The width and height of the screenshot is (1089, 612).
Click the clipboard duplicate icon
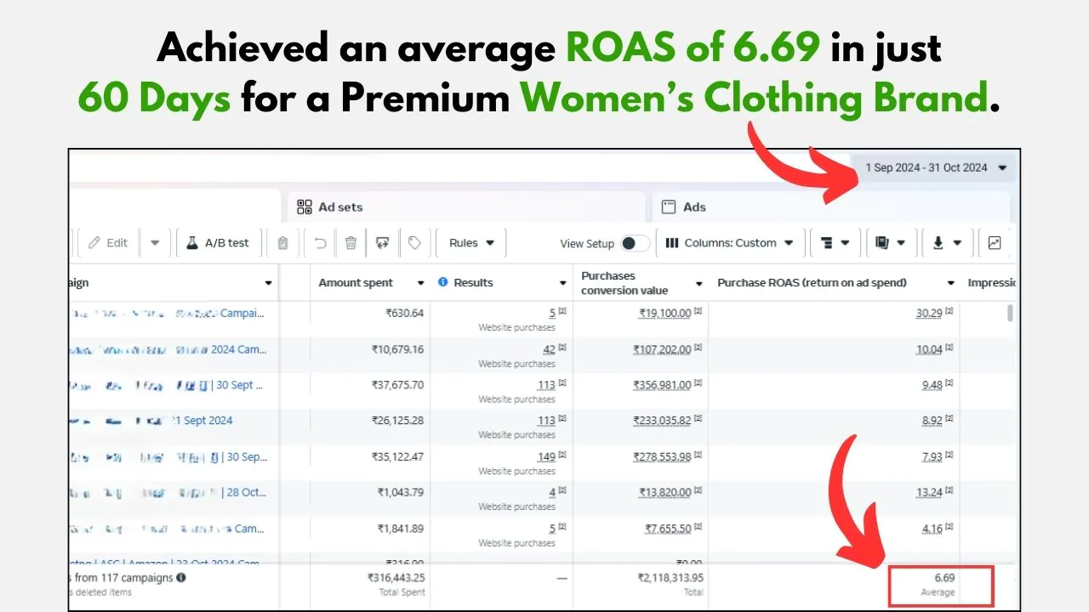click(x=282, y=243)
